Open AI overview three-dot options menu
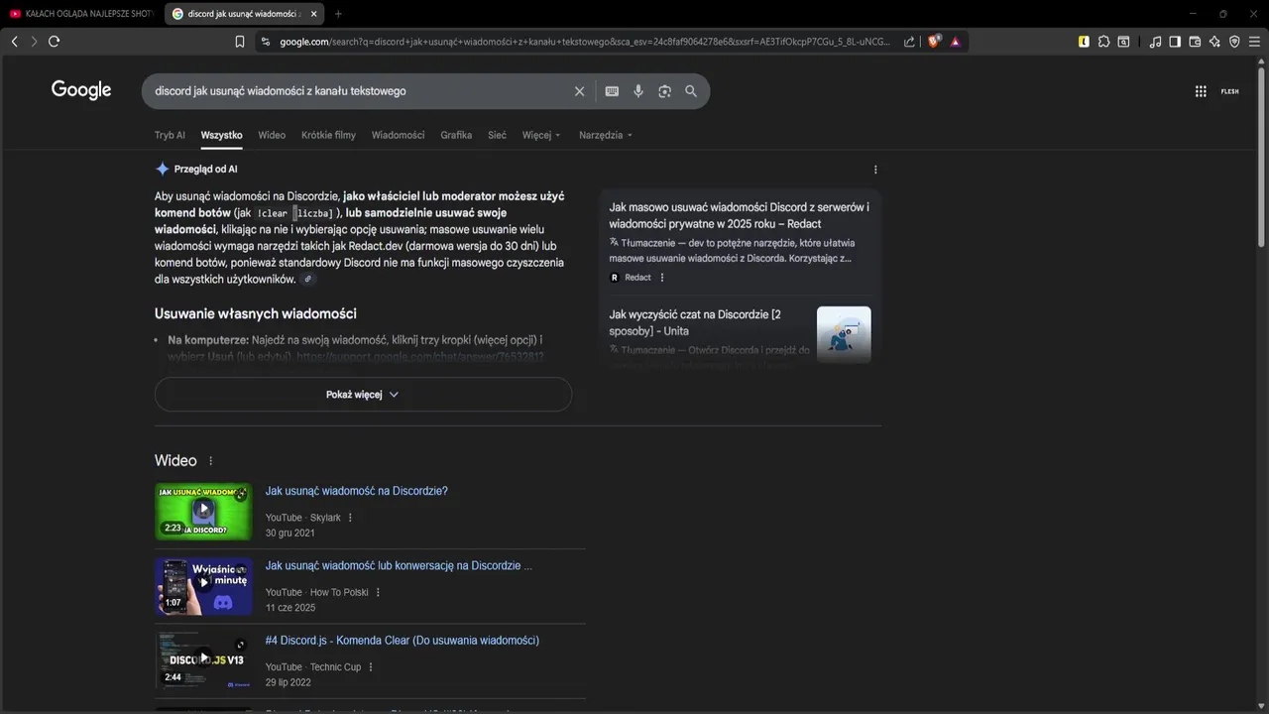The height and width of the screenshot is (714, 1269). (875, 170)
